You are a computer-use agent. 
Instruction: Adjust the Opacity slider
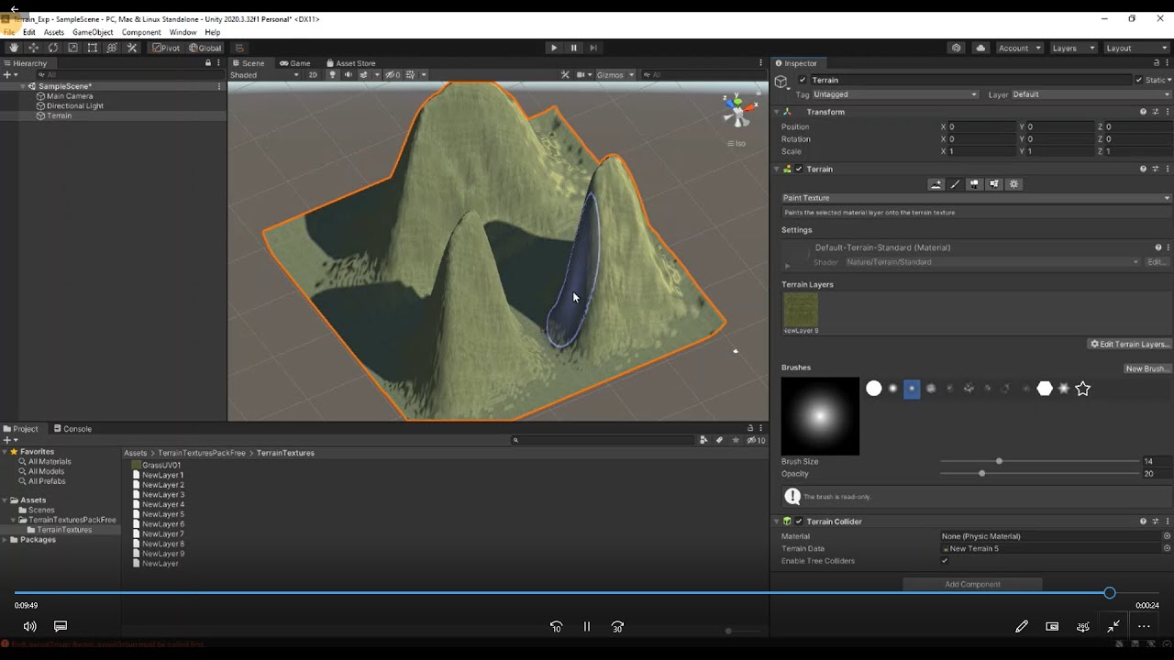(1039, 474)
